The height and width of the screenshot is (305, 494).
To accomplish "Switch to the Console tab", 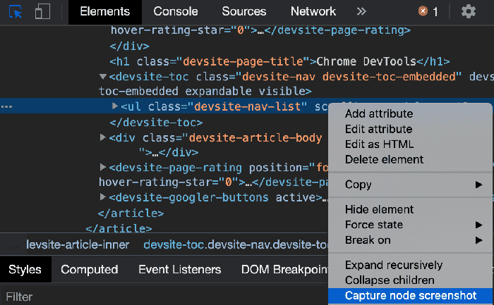I will pyautogui.click(x=176, y=11).
